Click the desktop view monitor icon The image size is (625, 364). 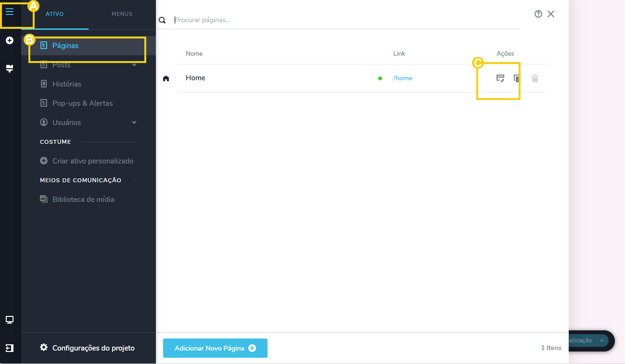10,320
